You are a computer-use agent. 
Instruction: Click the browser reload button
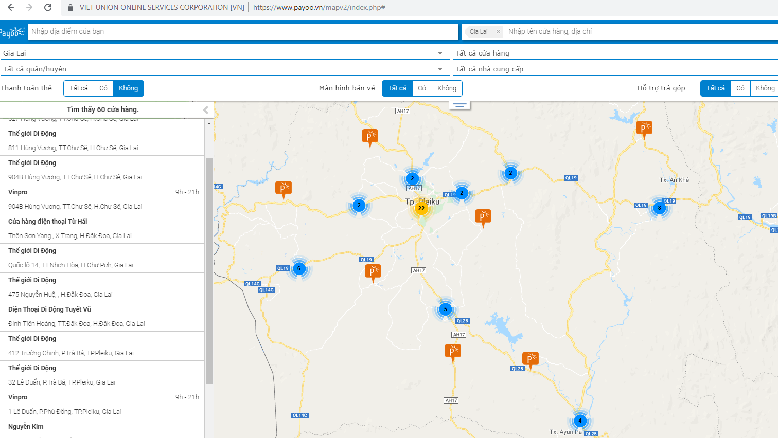coord(48,7)
